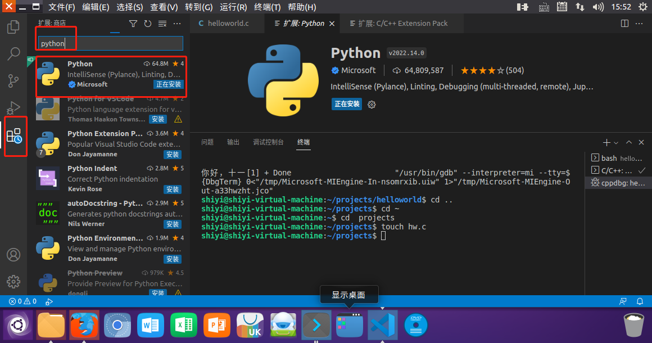This screenshot has width=652, height=343.
Task: Open the clock showing 15:52
Action: 621,7
